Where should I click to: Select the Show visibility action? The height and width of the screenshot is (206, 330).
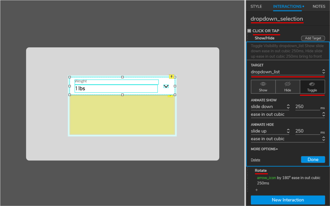pyautogui.click(x=263, y=87)
